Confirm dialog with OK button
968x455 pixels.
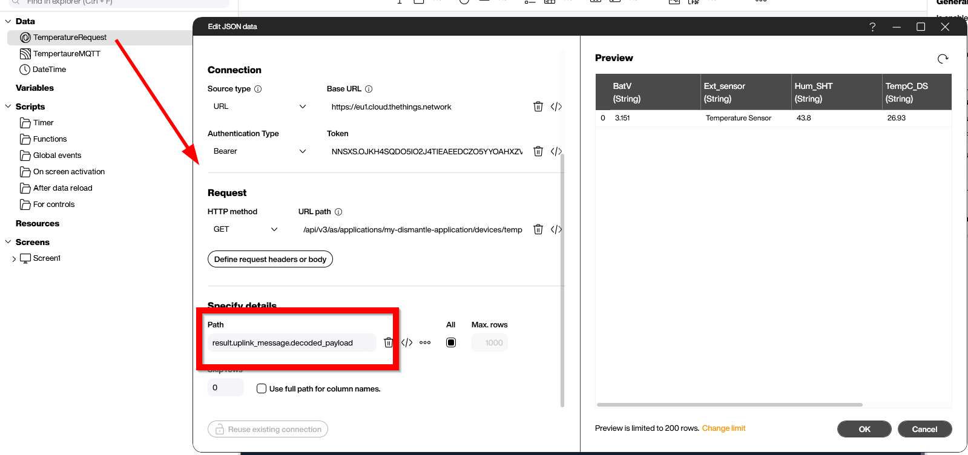tap(864, 429)
